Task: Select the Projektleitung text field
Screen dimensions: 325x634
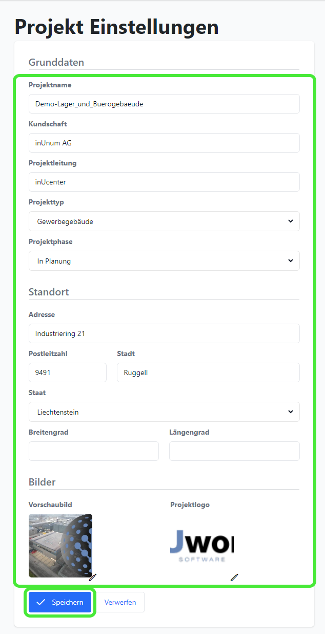Action: [x=164, y=182]
